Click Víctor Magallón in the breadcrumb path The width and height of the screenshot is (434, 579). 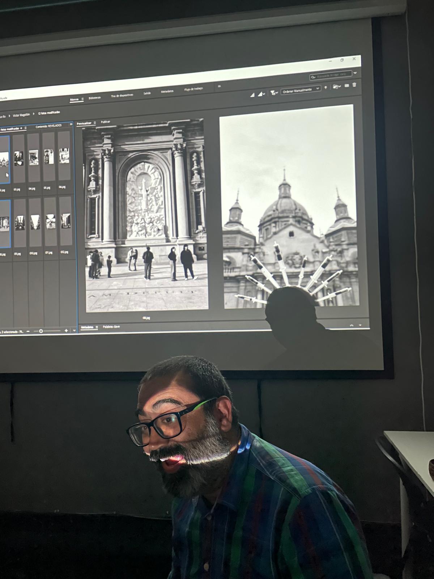click(21, 115)
